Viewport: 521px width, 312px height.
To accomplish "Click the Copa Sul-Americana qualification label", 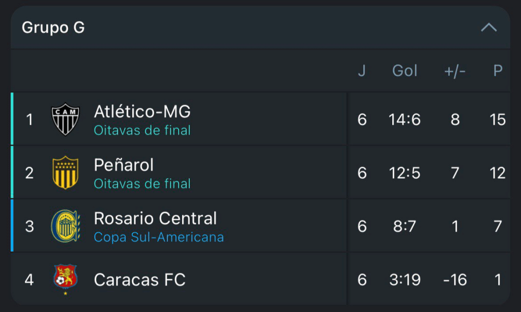I will pos(159,237).
